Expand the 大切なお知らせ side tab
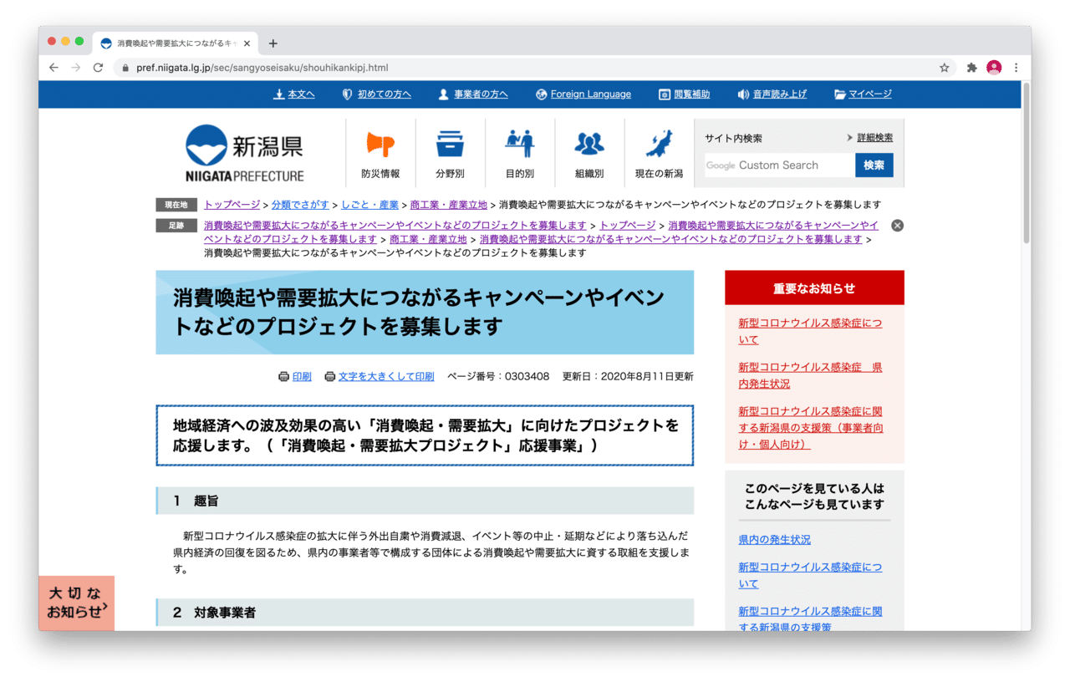1070x682 pixels. click(x=76, y=603)
